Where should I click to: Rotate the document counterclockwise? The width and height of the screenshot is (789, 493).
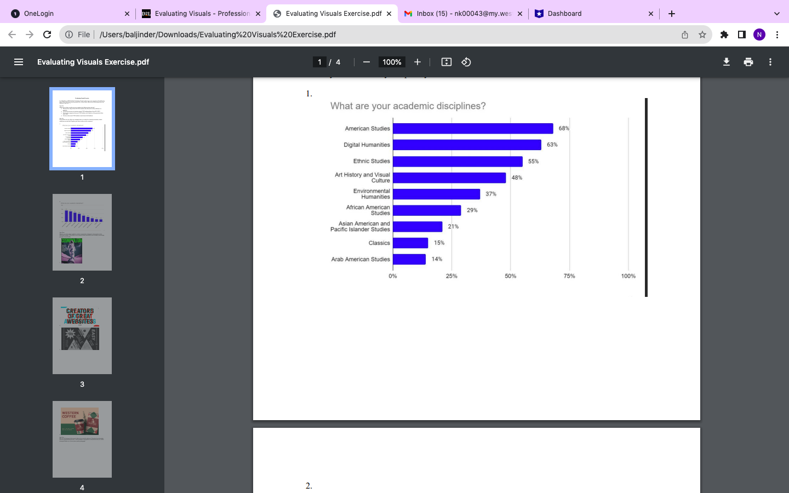coord(466,62)
